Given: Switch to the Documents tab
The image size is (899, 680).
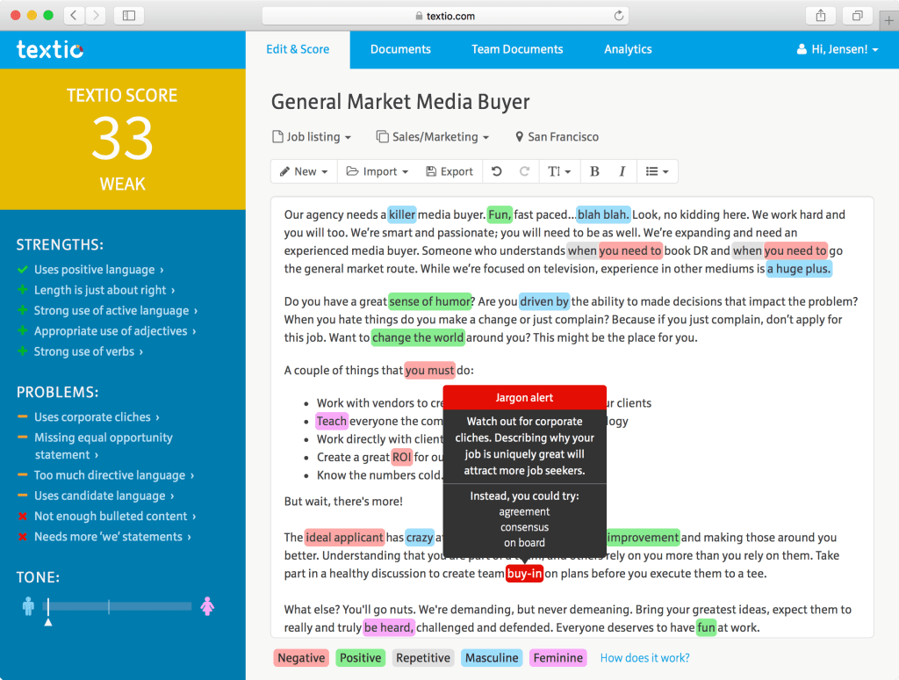Looking at the screenshot, I should point(400,49).
